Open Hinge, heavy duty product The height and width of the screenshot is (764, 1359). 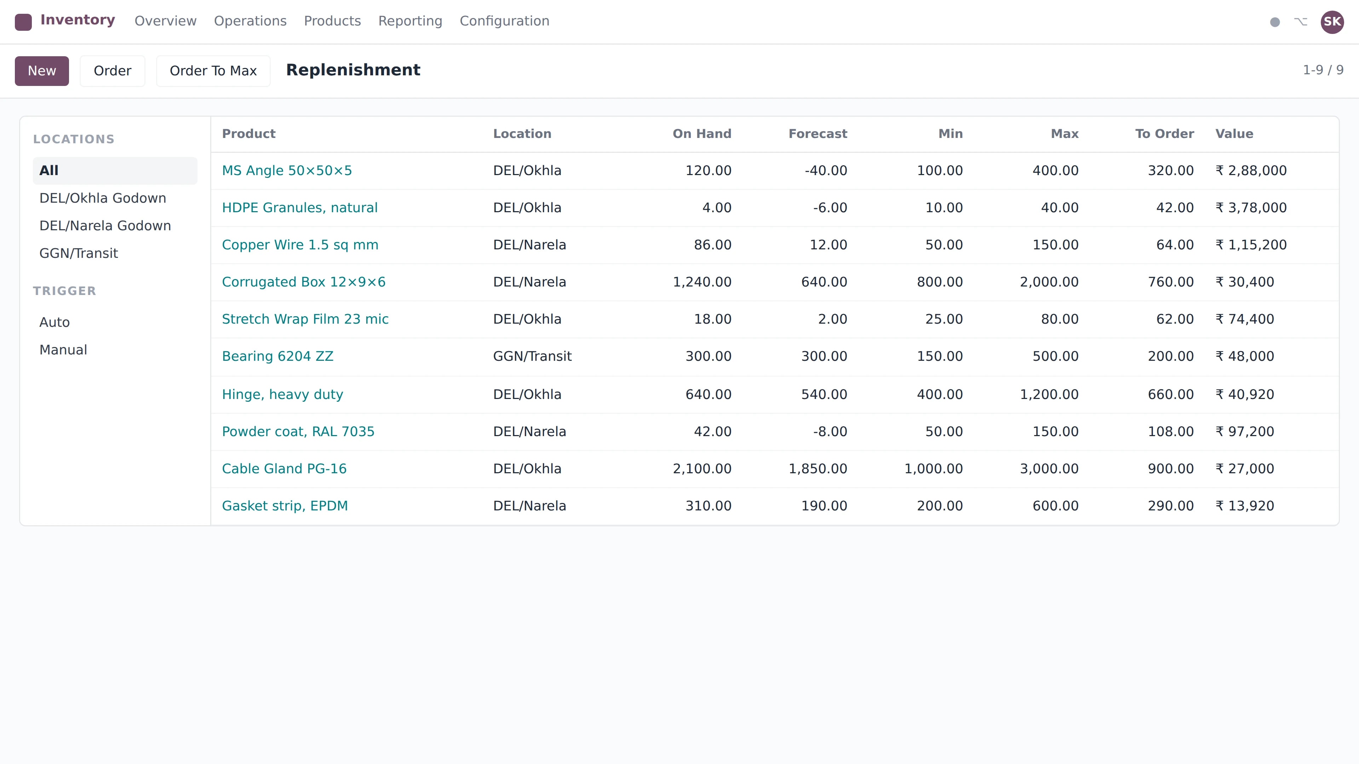point(282,394)
